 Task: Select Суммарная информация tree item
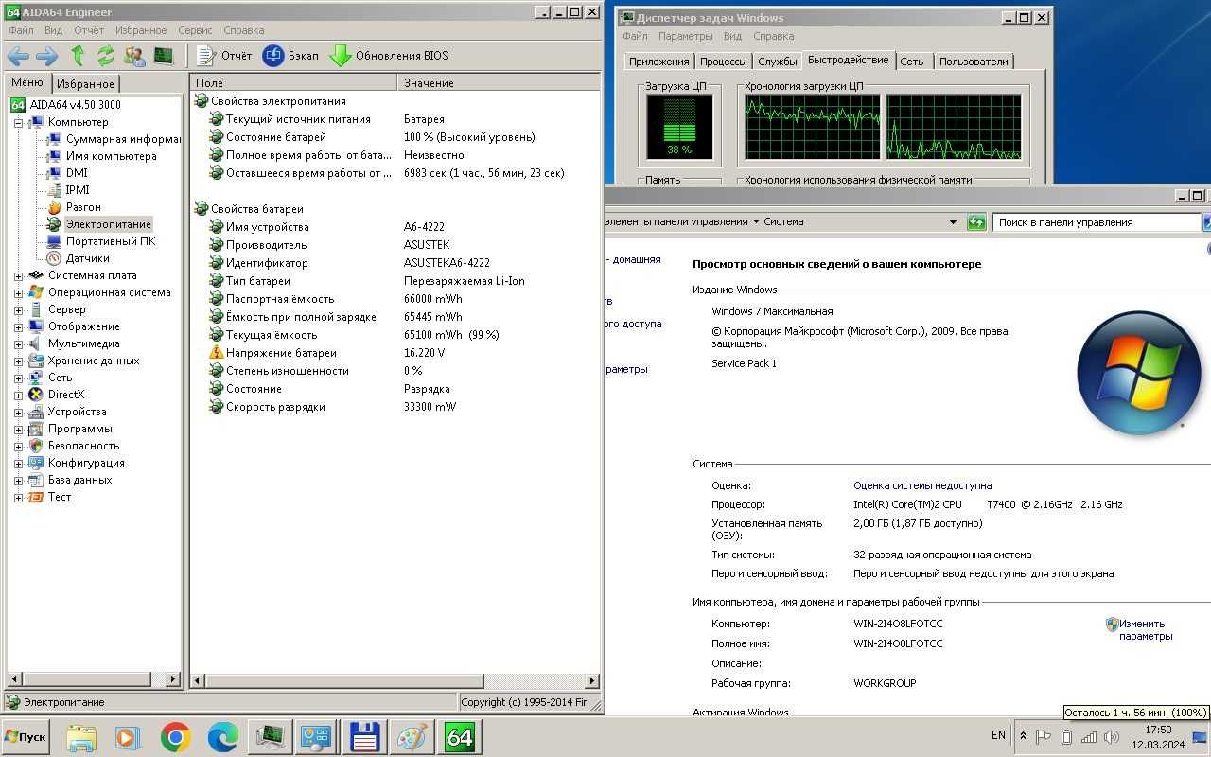click(x=122, y=139)
